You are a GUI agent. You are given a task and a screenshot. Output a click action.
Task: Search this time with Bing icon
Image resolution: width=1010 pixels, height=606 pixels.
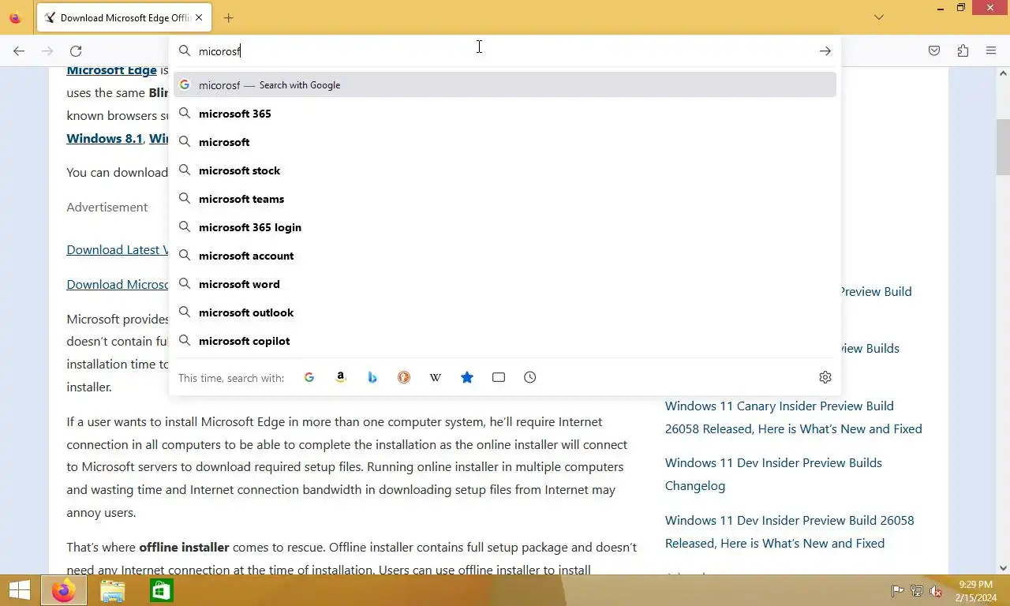[x=372, y=377]
